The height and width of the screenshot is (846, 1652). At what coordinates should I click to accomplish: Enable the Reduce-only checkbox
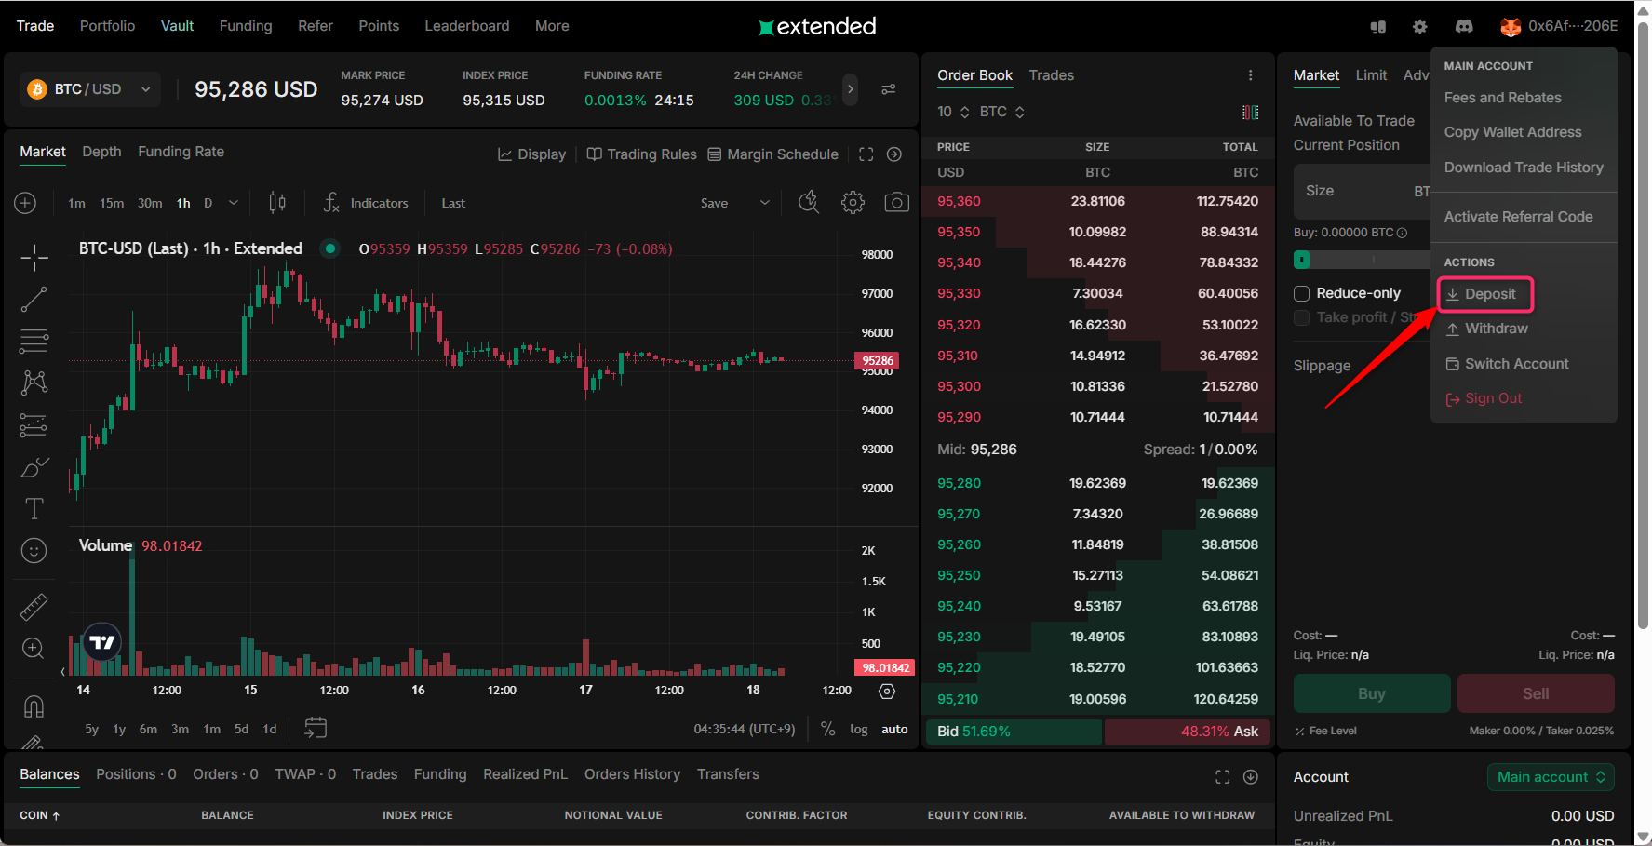tap(1302, 293)
